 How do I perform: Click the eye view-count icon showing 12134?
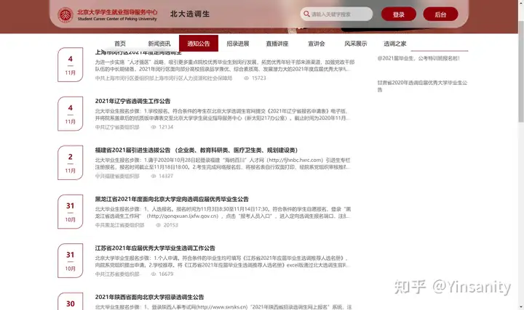click(154, 127)
